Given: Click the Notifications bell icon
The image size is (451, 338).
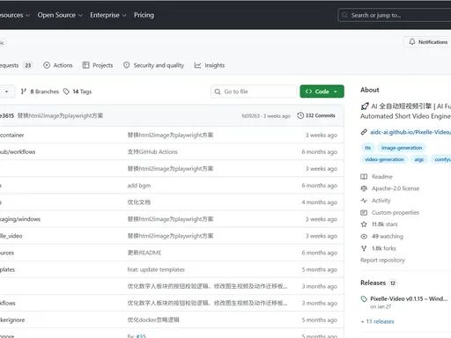Looking at the screenshot, I should pos(412,42).
